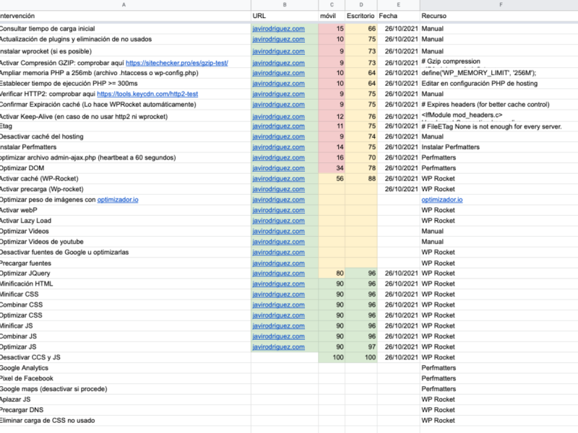Select the Google Analytics cell
The image size is (578, 433).
[125, 368]
